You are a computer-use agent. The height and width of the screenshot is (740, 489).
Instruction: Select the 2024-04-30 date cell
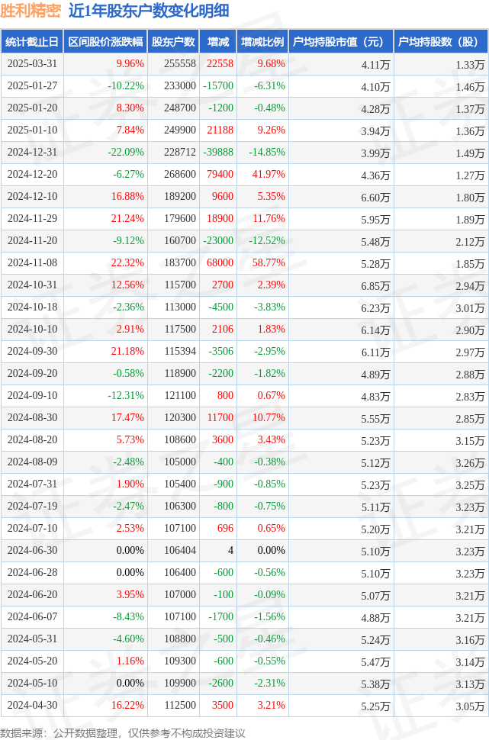(32, 705)
